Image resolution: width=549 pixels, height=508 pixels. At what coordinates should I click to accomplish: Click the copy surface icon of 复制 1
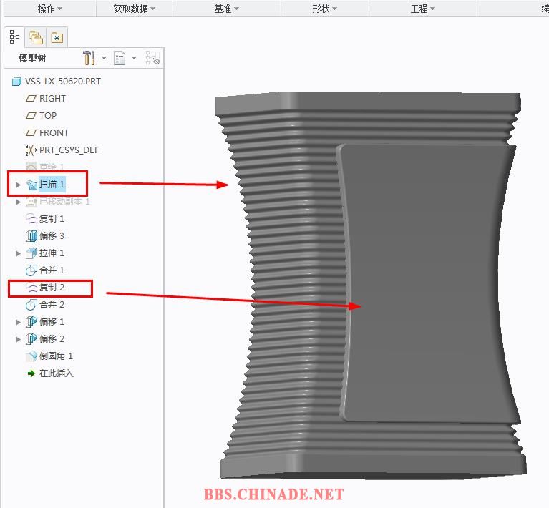click(x=31, y=219)
